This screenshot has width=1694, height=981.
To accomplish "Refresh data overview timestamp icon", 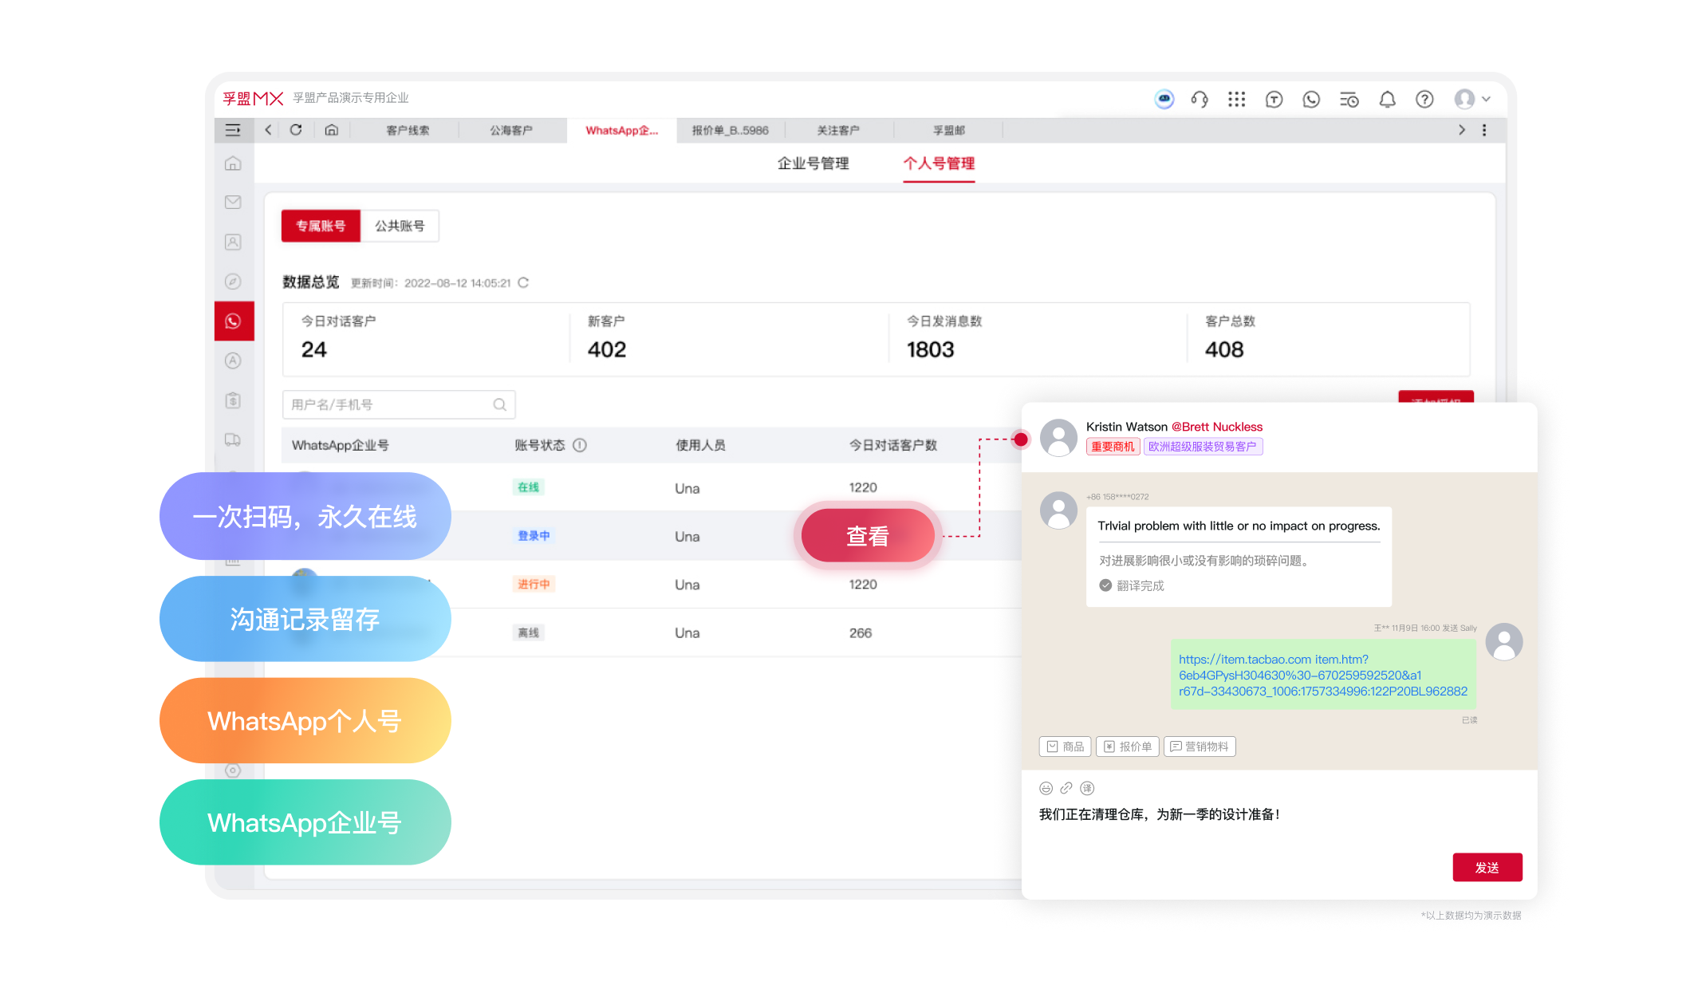I will 523,283.
